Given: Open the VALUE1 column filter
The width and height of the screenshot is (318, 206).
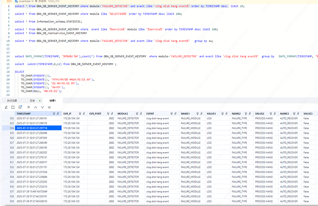Looking at the screenshot, I should 222,114.
